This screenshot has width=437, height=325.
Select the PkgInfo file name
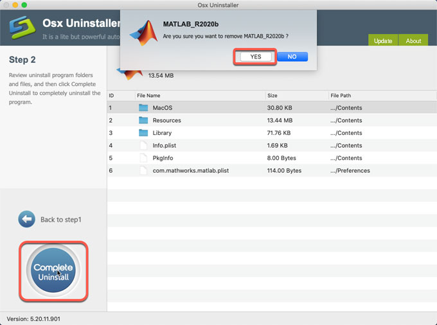point(163,158)
